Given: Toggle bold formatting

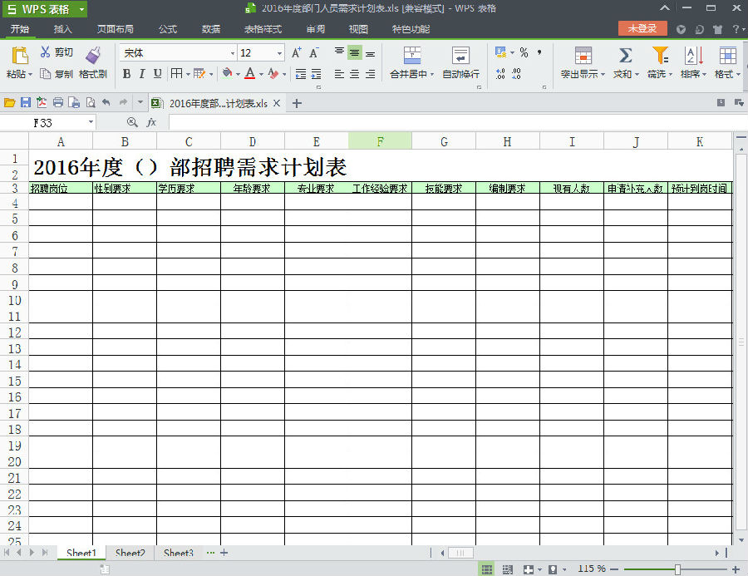Looking at the screenshot, I should (x=126, y=73).
